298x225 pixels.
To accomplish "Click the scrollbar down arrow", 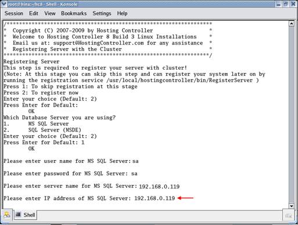I will click(292, 206).
